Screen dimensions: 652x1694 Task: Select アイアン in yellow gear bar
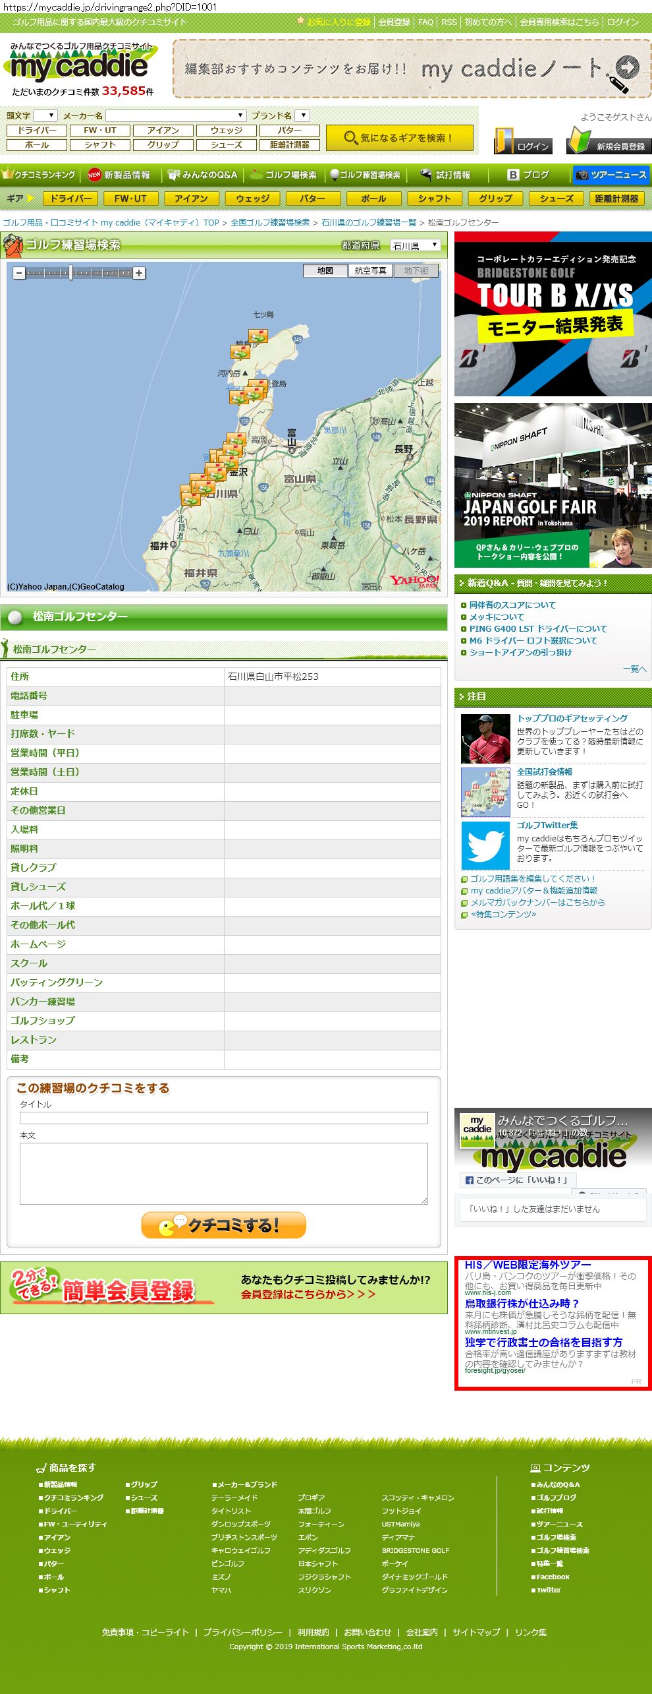[191, 198]
